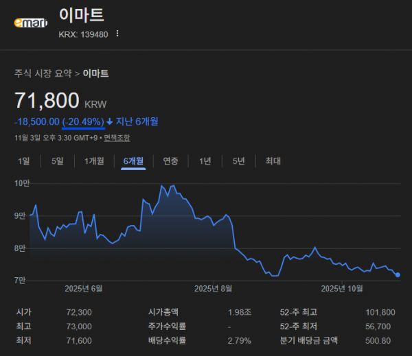Click the 2025년 8월 axis label
The width and height of the screenshot is (412, 356).
(213, 288)
